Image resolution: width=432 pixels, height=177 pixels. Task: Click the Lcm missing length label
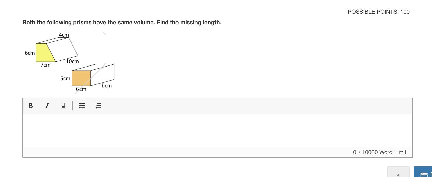[x=107, y=86]
